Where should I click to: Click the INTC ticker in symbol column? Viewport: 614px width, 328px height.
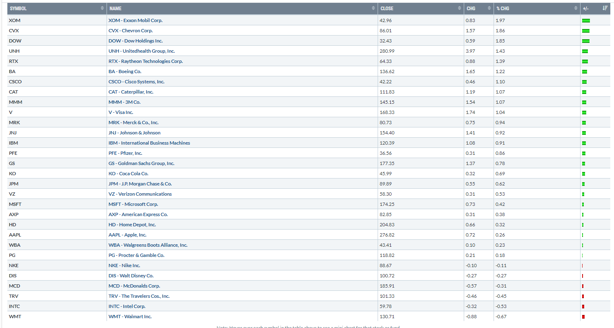[14, 306]
